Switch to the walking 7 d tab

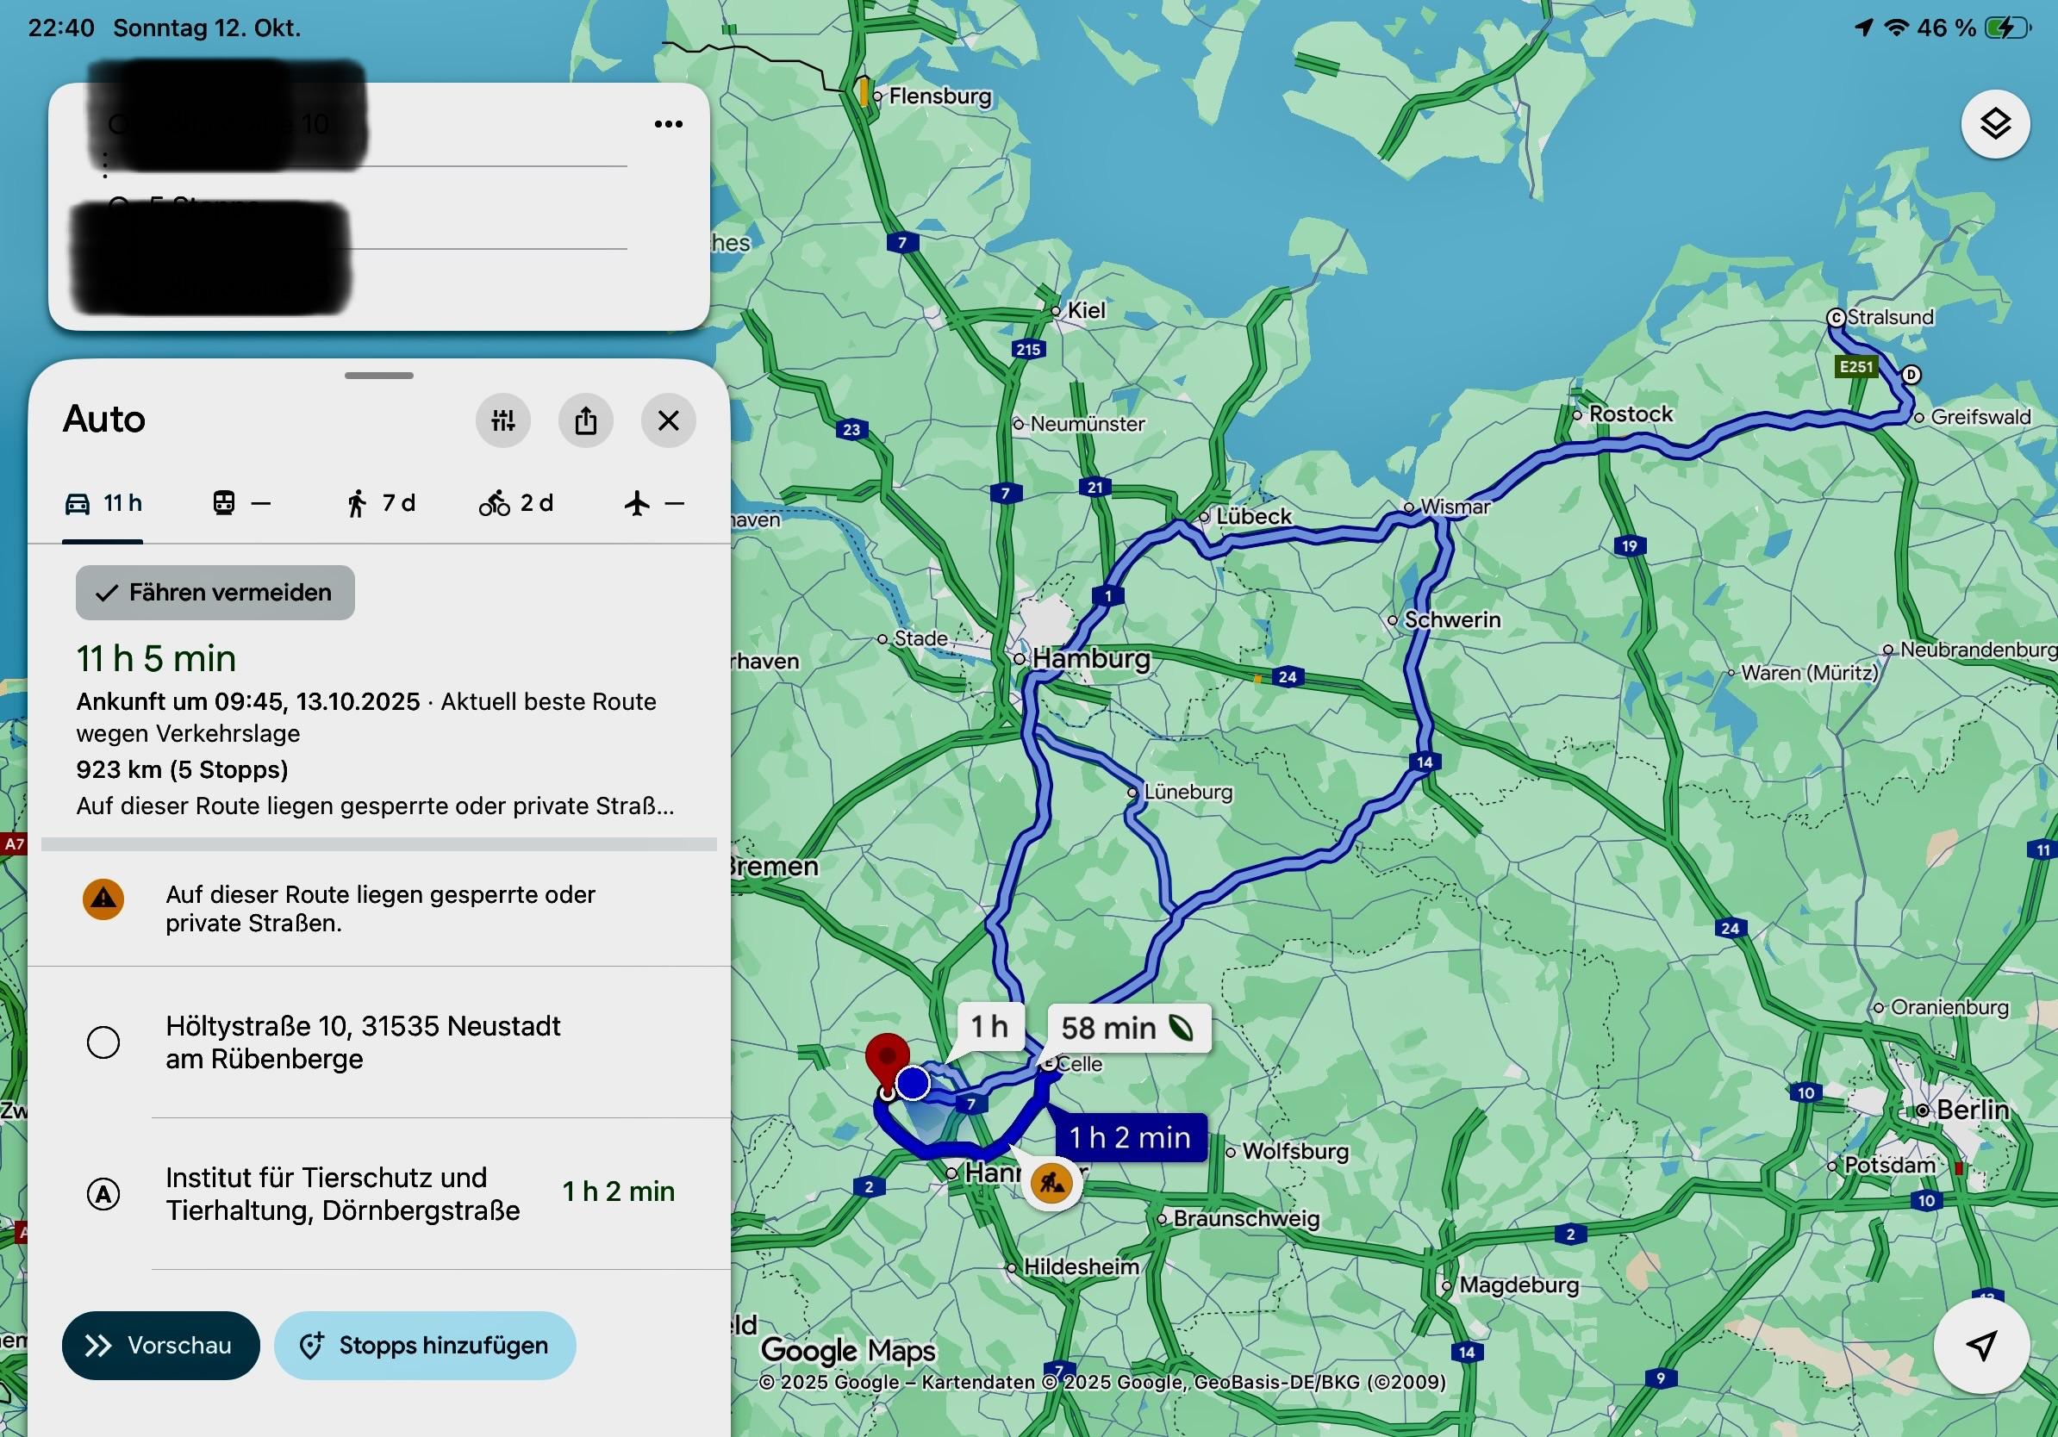coord(381,503)
